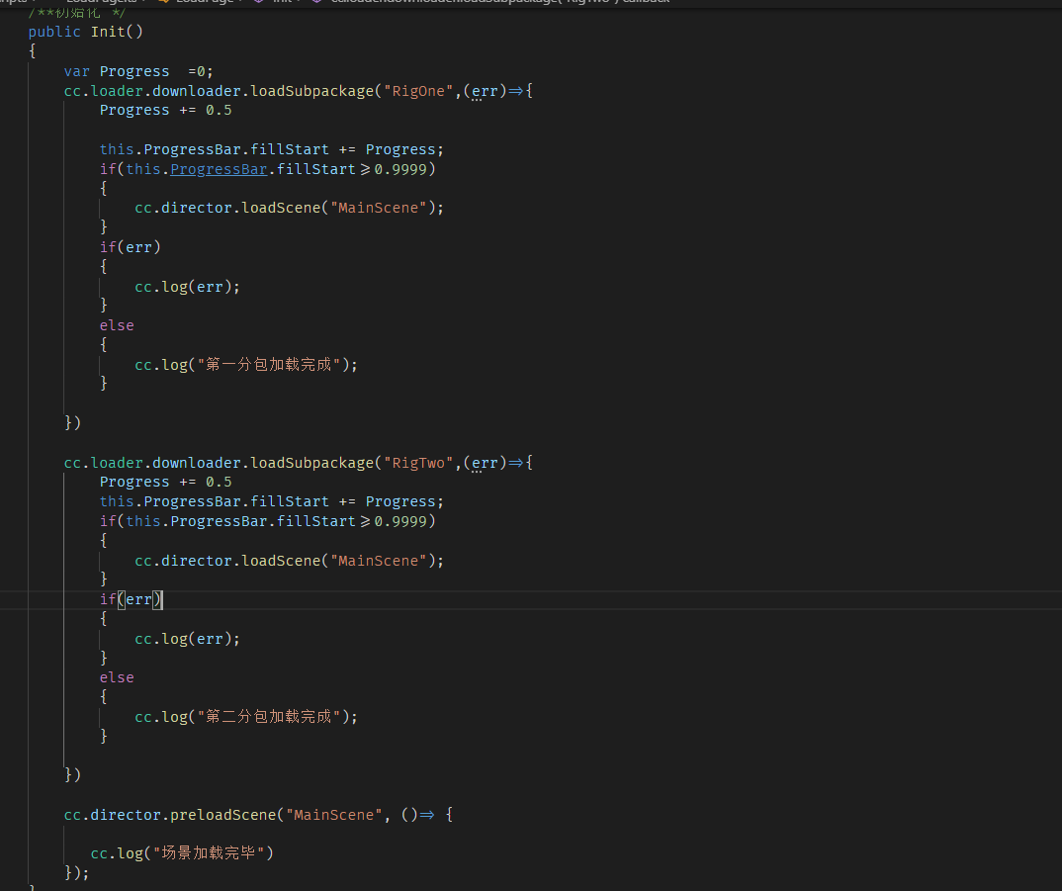Click the "场景加载完毕" log string

click(210, 852)
